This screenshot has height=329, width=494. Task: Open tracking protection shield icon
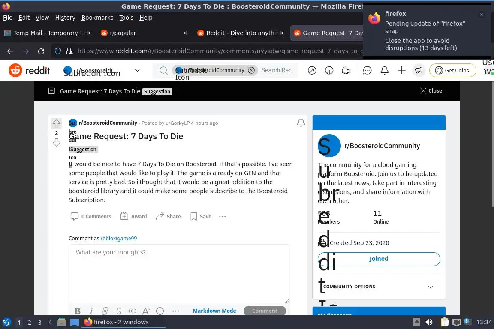[x=58, y=51]
